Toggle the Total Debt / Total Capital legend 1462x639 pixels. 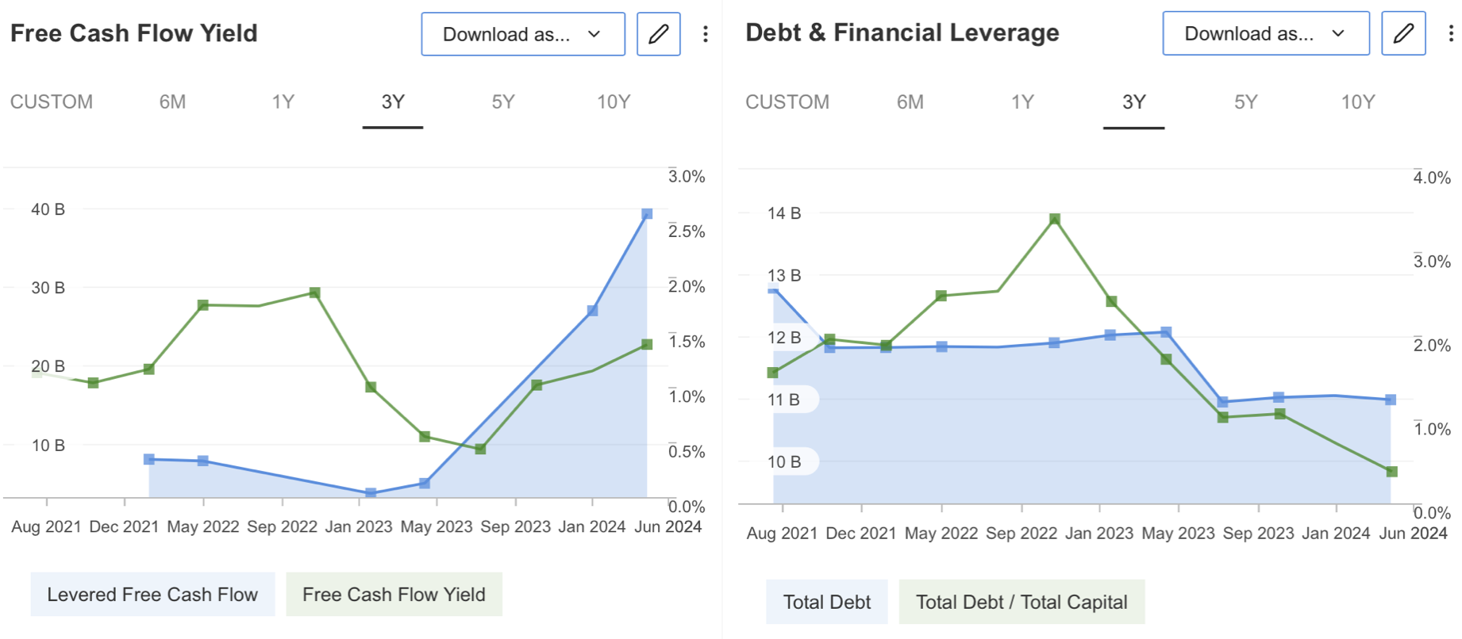pyautogui.click(x=1021, y=602)
